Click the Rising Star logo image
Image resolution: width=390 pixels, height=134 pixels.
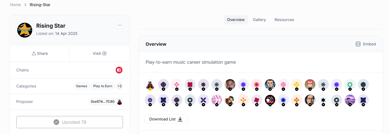click(x=25, y=30)
